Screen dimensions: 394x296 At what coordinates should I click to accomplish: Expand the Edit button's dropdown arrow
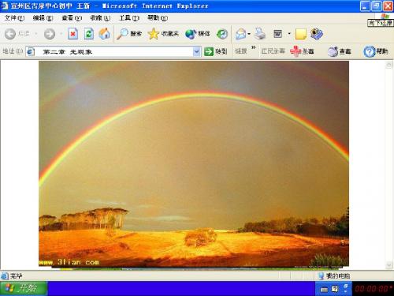tap(289, 34)
